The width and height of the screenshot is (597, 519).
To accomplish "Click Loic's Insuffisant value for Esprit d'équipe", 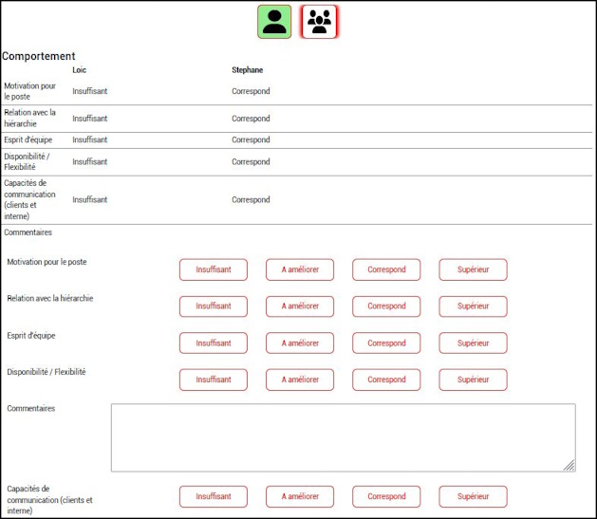I will point(90,139).
